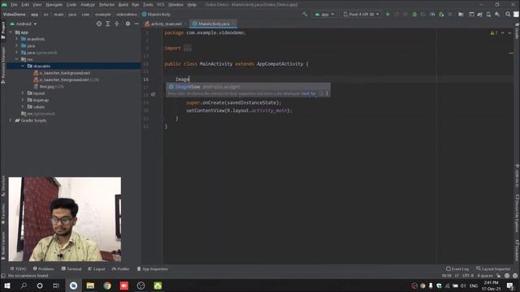This screenshot has height=292, width=520.
Task: Click Expand All icon in Project panel
Action: click(x=108, y=24)
